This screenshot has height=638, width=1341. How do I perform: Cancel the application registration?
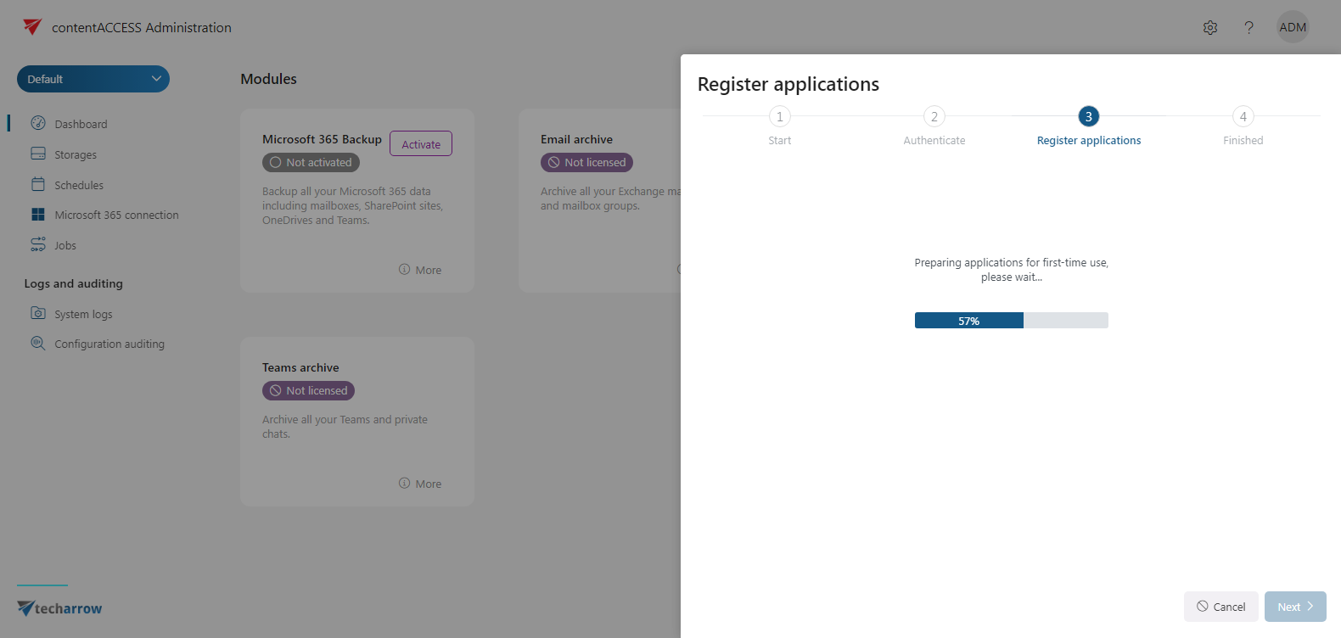coord(1220,606)
